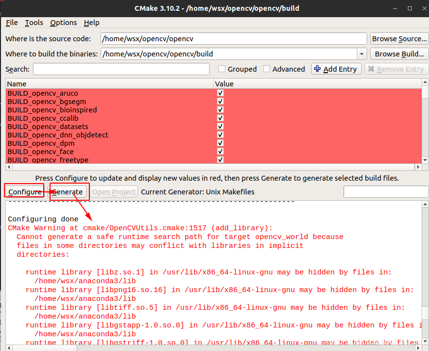Uncheck BUILD_opencv_datasets checkbox

220,126
